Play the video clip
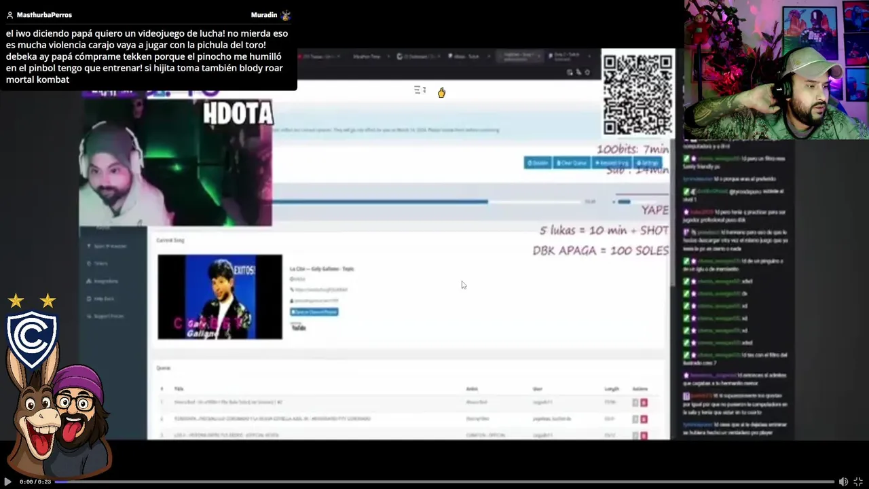This screenshot has height=489, width=869. [7, 482]
